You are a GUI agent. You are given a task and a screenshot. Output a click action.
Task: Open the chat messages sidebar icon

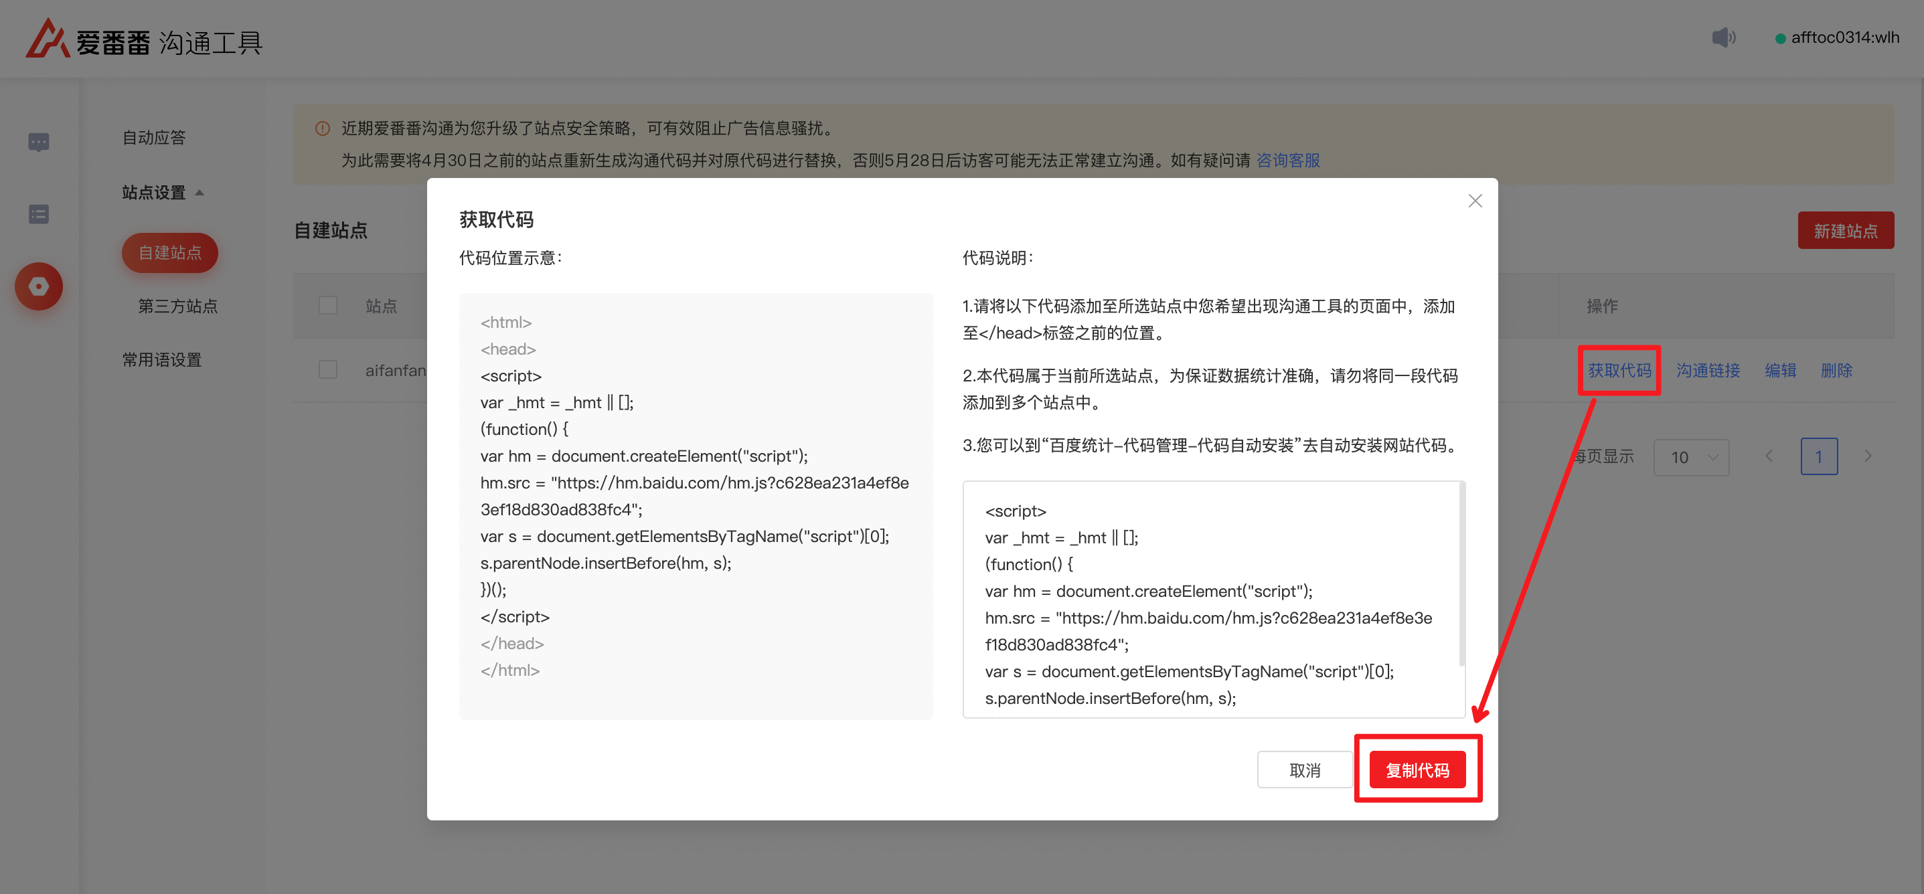(39, 142)
